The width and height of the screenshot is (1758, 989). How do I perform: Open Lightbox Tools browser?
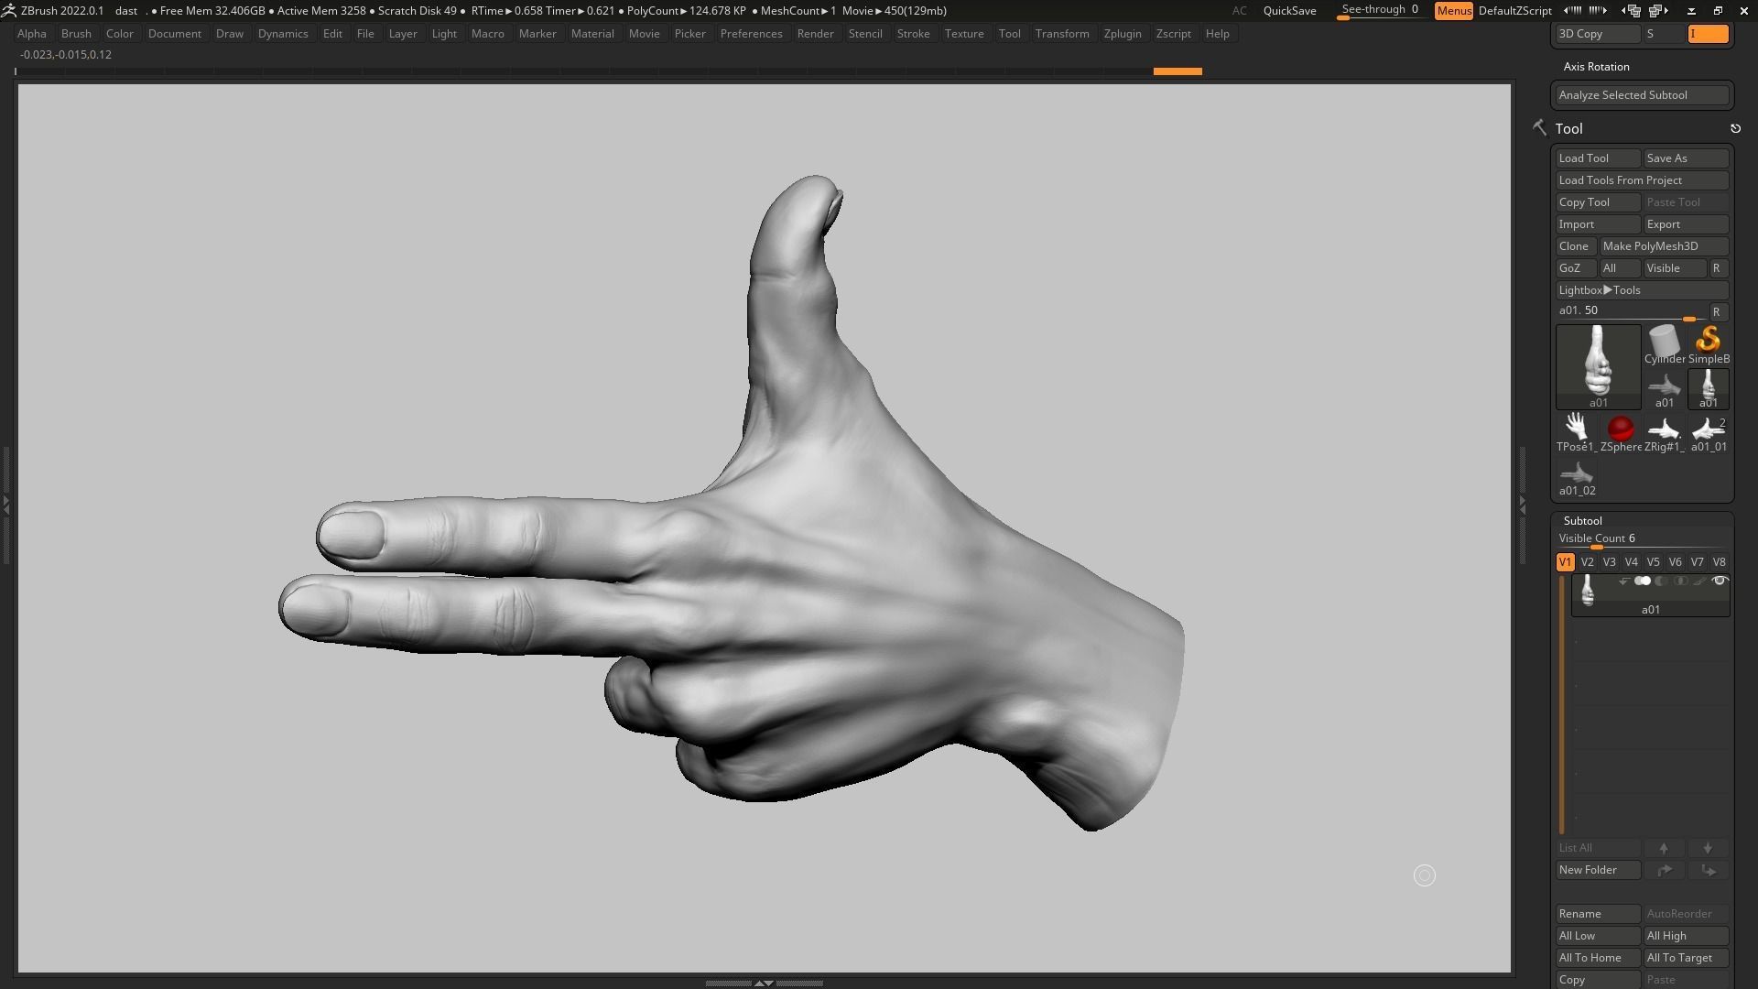coord(1642,290)
